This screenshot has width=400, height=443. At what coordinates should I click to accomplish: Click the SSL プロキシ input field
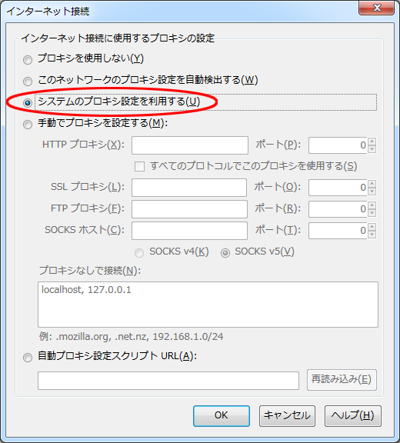(x=189, y=188)
